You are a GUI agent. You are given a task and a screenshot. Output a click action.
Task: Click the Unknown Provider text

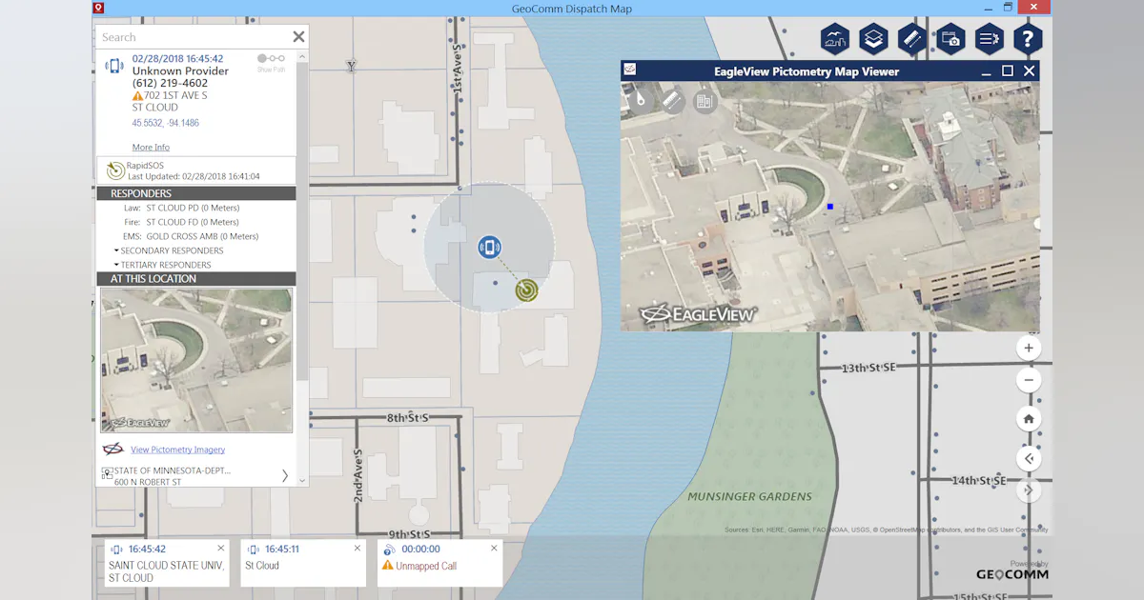(180, 71)
